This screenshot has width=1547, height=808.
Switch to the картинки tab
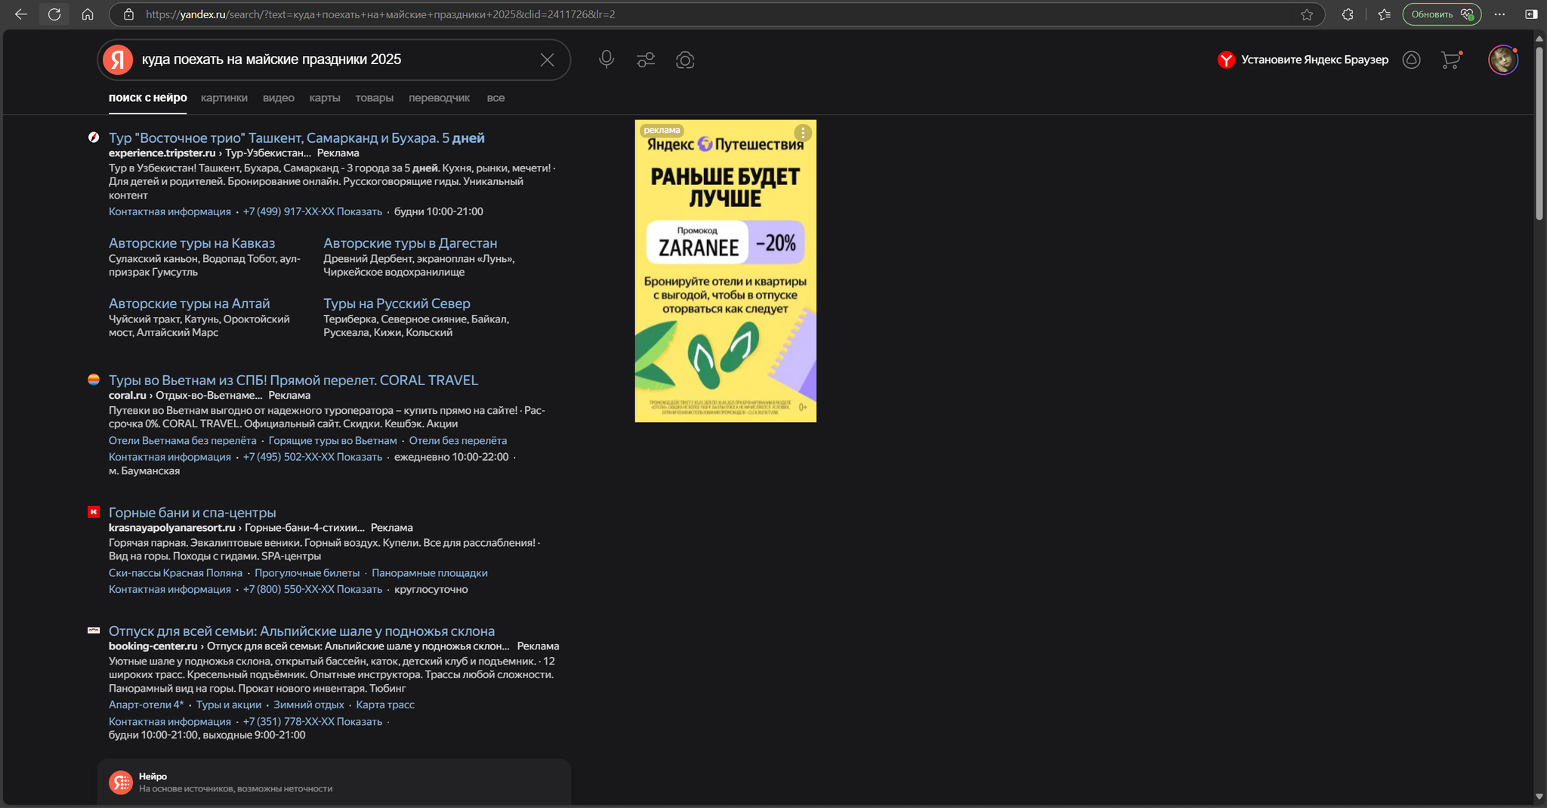pyautogui.click(x=224, y=98)
